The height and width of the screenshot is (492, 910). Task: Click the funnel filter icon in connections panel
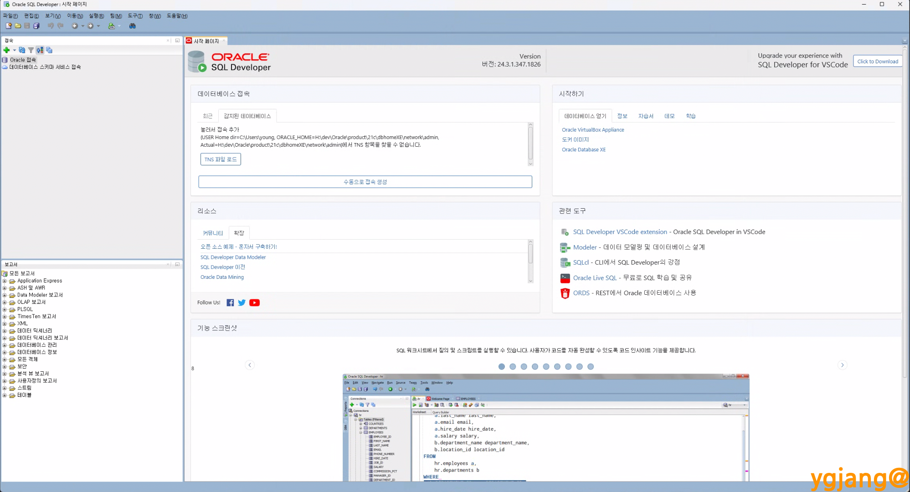click(x=31, y=50)
